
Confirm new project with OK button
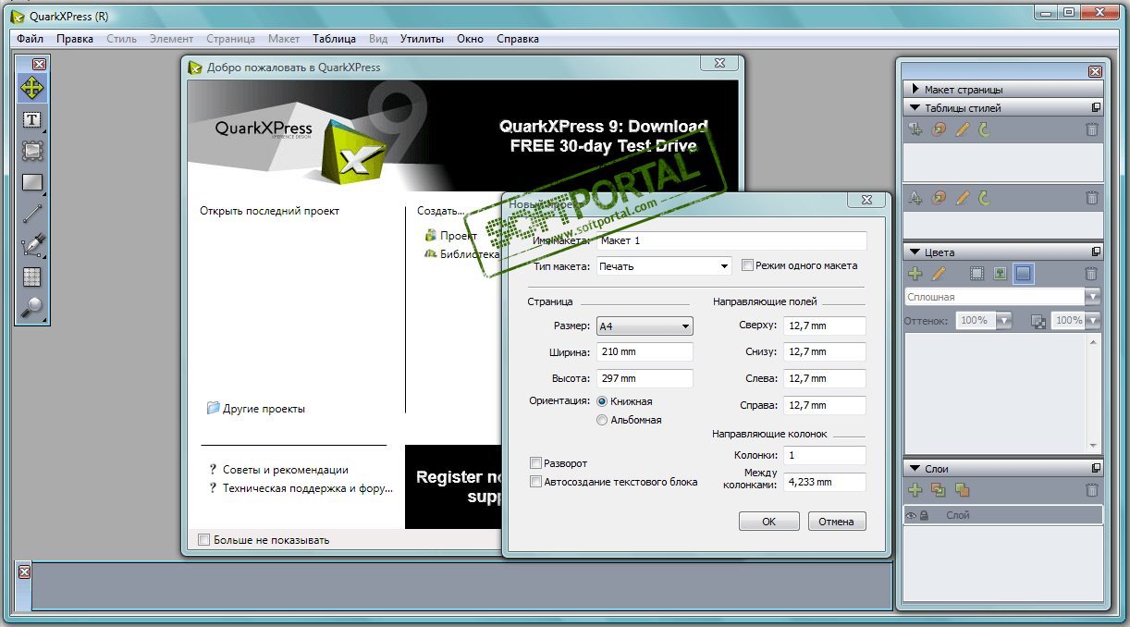tap(768, 522)
